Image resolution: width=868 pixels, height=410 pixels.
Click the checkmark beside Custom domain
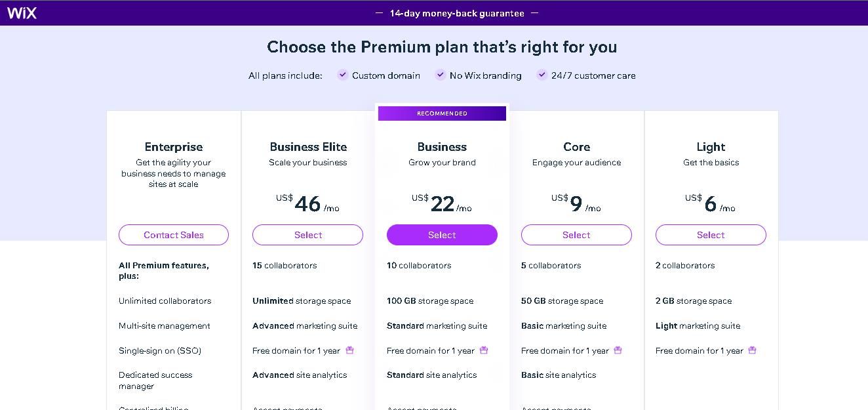[x=342, y=75]
